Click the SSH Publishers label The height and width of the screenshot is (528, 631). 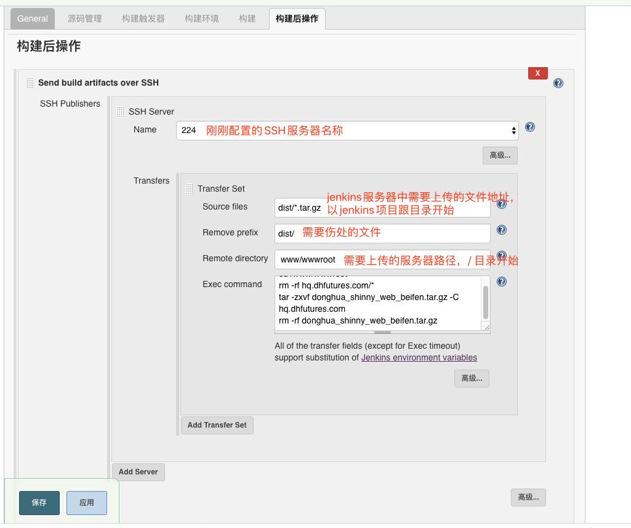click(x=70, y=104)
